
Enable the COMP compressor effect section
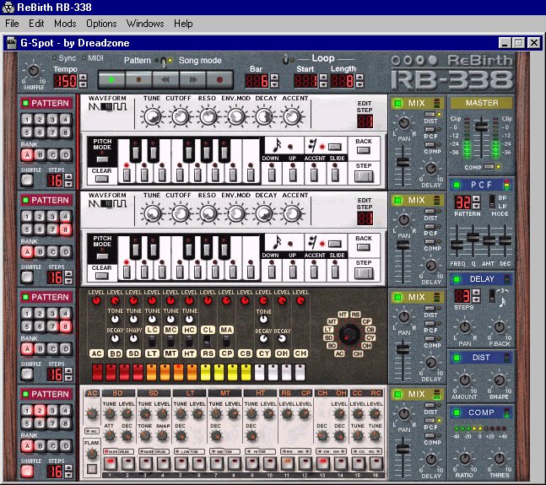pyautogui.click(x=458, y=412)
